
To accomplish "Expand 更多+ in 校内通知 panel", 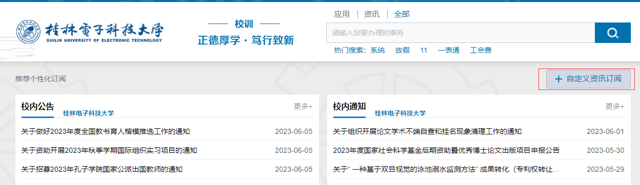I will [615, 106].
